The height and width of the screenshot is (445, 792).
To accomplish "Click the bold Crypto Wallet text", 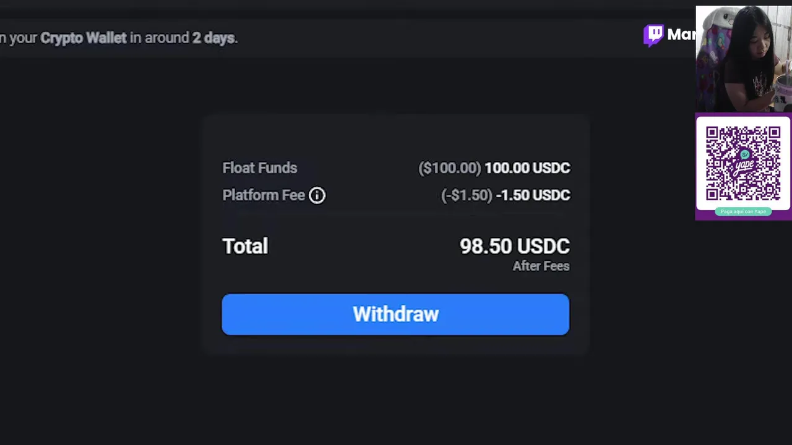I will click(83, 38).
